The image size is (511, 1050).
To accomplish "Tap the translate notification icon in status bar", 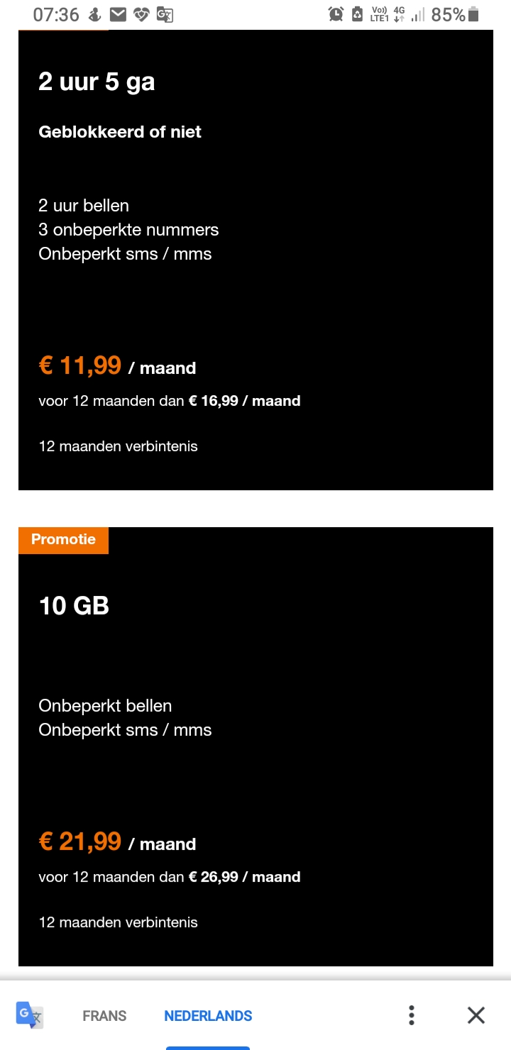I will [165, 14].
